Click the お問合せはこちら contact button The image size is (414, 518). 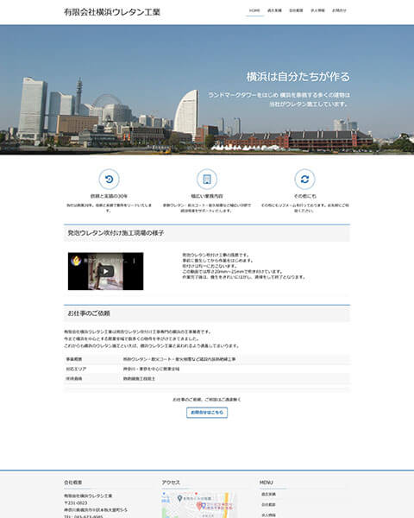207,413
